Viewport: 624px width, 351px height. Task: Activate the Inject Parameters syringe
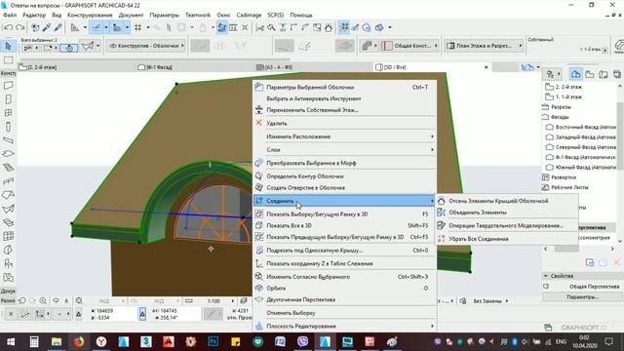coord(58,27)
